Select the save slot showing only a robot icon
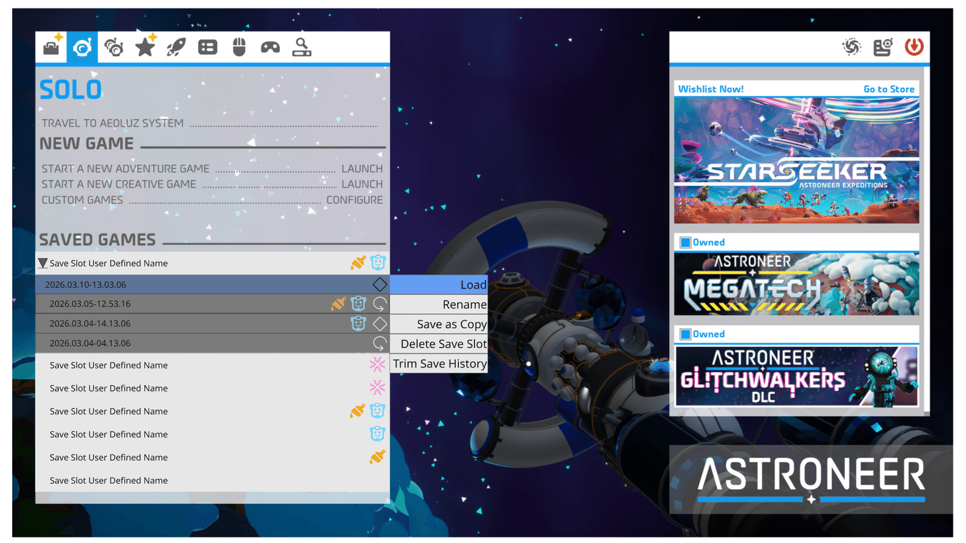This screenshot has width=966, height=543. coord(213,434)
